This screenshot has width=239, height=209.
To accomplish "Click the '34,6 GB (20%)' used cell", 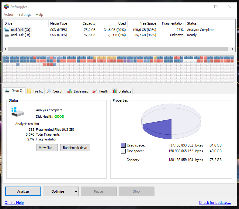I will [115, 30].
